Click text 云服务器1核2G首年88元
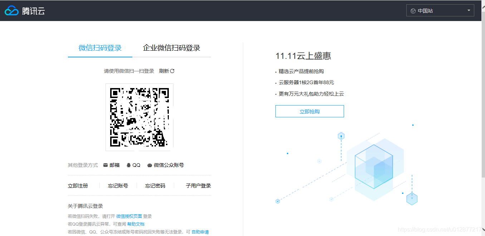 tap(307, 82)
